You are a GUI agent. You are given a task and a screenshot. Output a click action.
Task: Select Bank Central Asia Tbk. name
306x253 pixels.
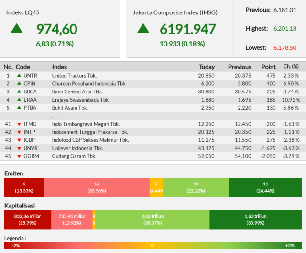pyautogui.click(x=77, y=92)
